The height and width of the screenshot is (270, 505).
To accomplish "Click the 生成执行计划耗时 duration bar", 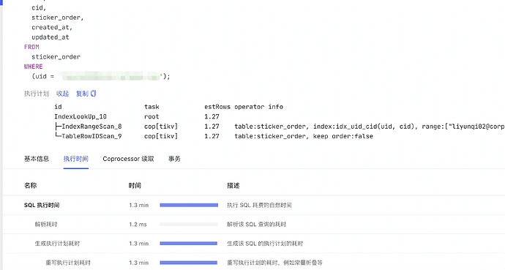I will coord(189,244).
